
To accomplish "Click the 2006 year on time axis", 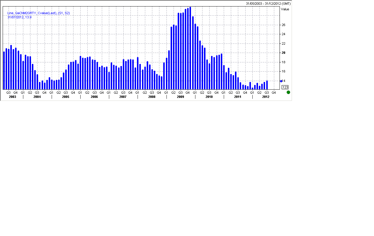I will [x=94, y=97].
